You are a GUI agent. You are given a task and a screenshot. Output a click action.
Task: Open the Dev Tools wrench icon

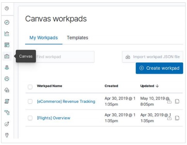[x=7, y=135]
